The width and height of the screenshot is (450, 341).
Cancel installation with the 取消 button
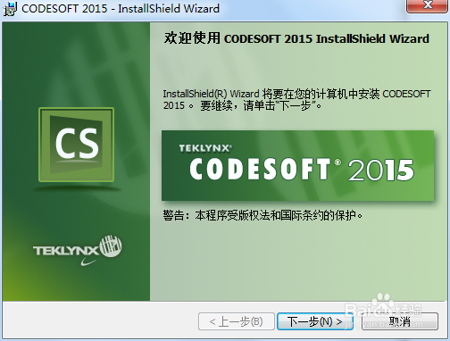(400, 321)
